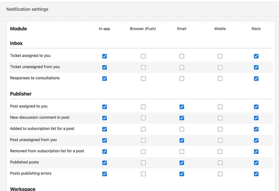Enable Browser (Push) for Added to subscription list

click(x=143, y=129)
